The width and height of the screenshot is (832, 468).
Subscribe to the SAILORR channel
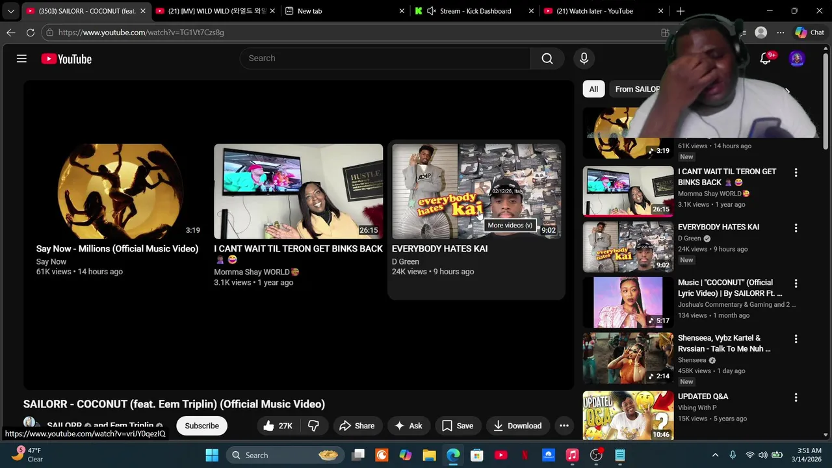tap(201, 426)
